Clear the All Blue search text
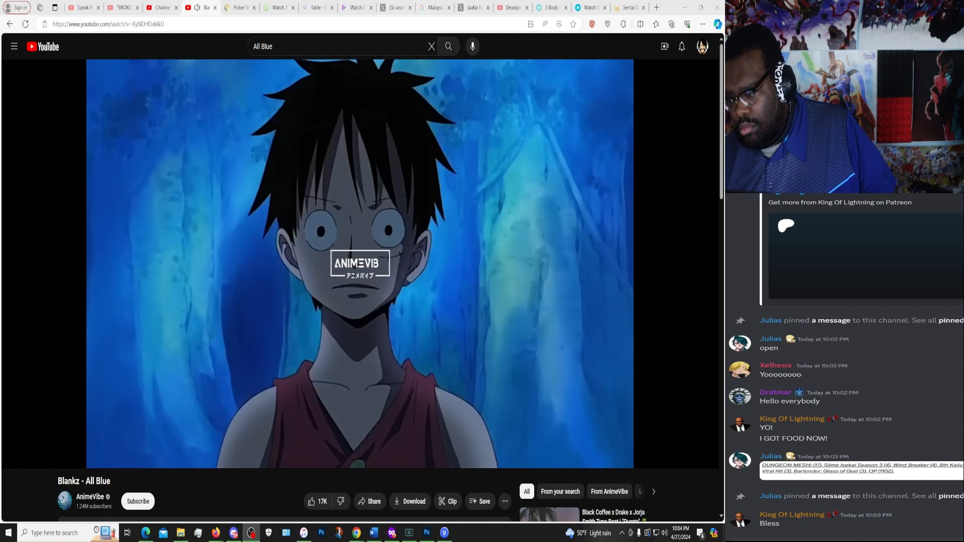 431,46
